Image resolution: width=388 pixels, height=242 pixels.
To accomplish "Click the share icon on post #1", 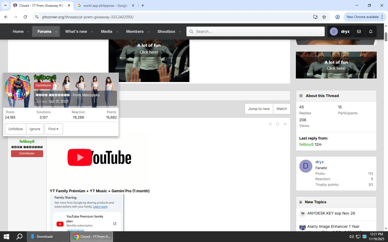I will (x=270, y=124).
